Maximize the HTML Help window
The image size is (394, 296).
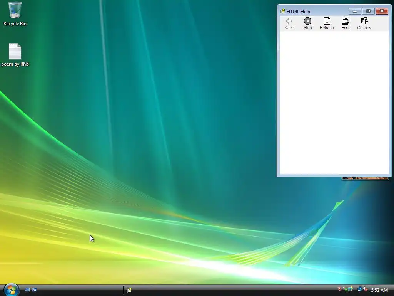368,11
